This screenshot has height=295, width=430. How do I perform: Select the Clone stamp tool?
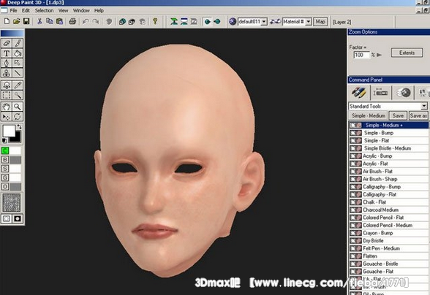click(x=7, y=73)
